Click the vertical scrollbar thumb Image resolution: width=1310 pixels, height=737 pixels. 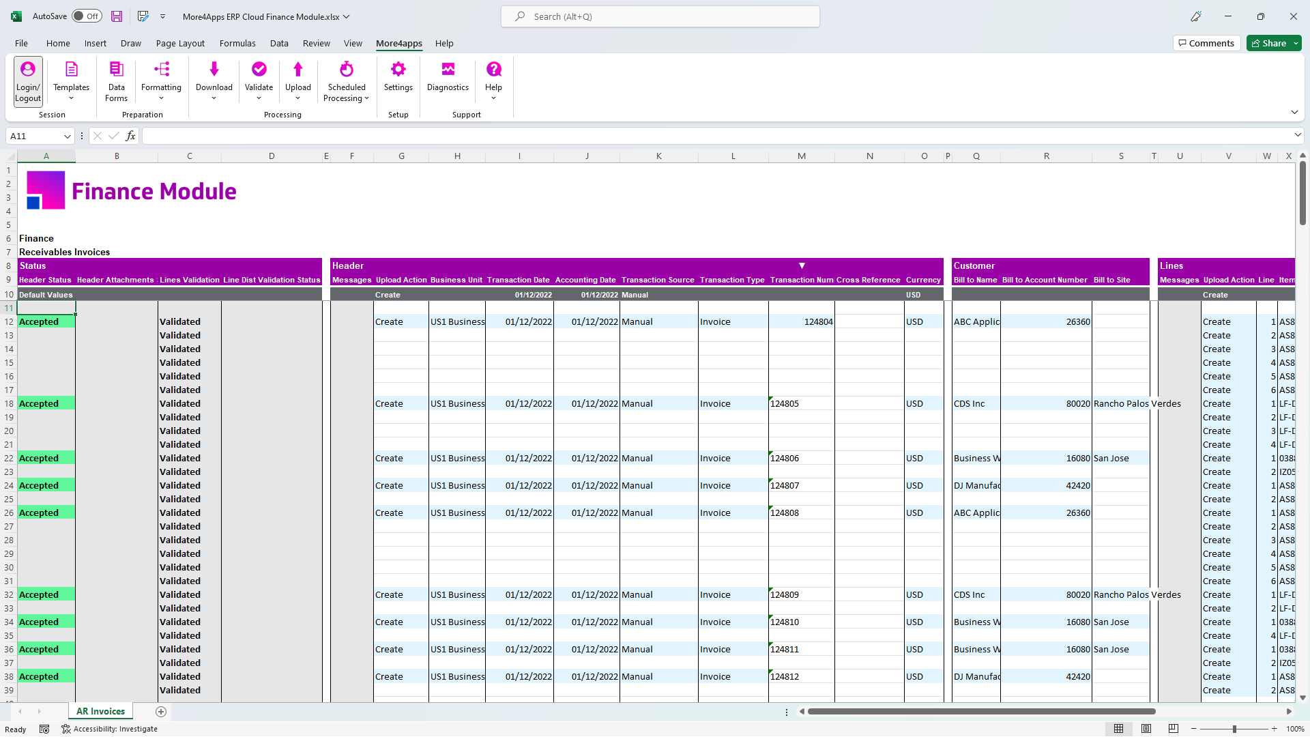point(1302,193)
